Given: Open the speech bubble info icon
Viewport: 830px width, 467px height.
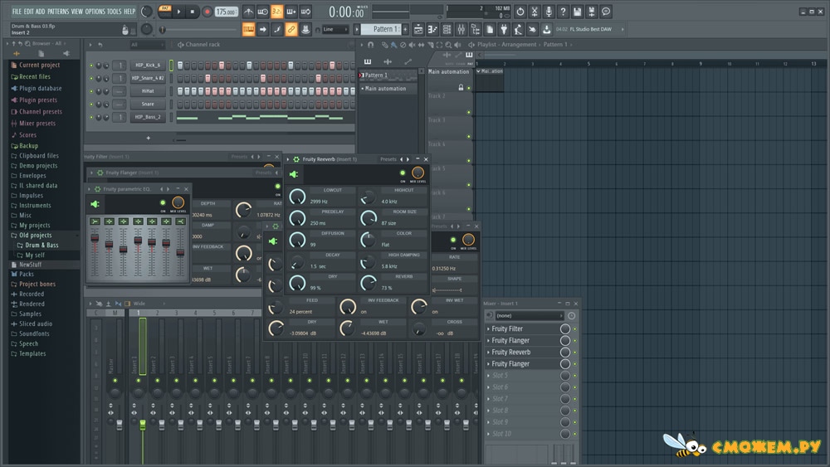Looking at the screenshot, I should click(606, 11).
